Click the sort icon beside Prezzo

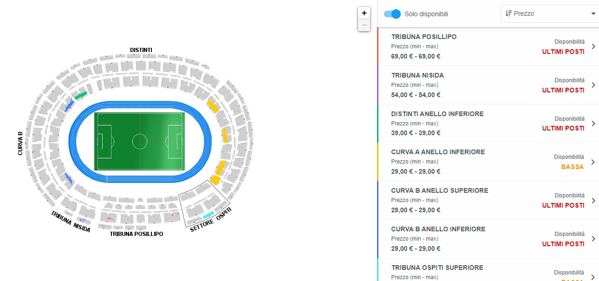coord(508,13)
